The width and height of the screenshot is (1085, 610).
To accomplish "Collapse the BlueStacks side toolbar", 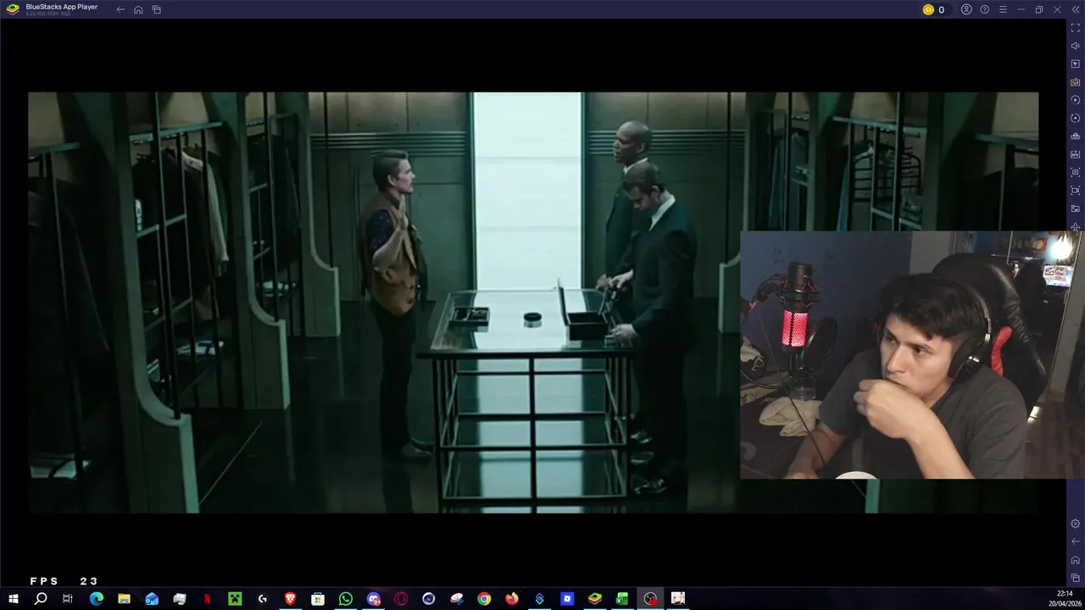I will click(1076, 9).
